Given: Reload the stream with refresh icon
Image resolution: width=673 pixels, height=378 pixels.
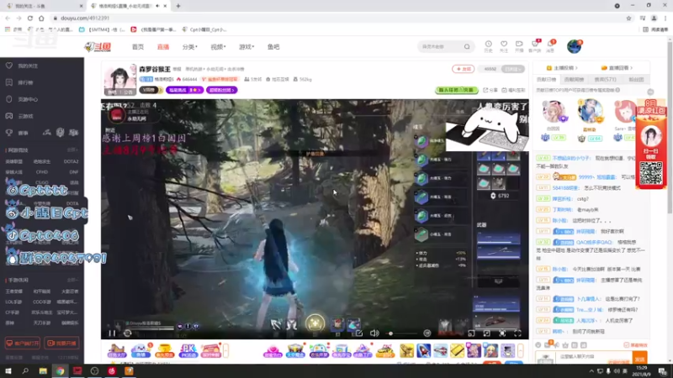Looking at the screenshot, I should 128,333.
